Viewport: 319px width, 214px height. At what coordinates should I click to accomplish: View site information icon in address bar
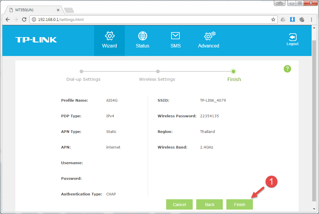pos(34,19)
